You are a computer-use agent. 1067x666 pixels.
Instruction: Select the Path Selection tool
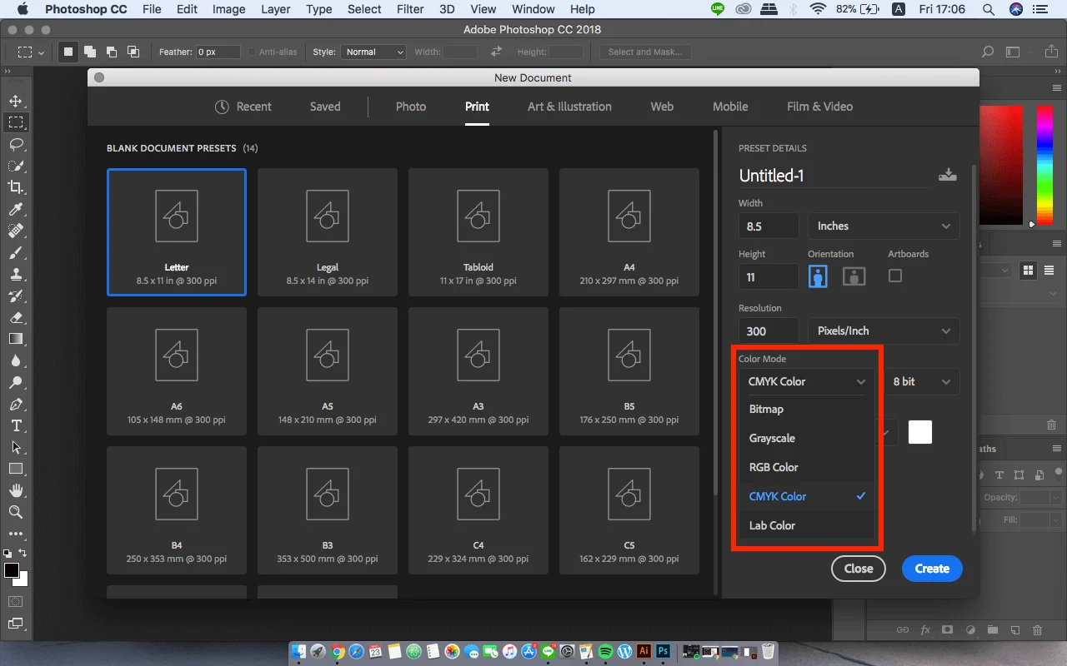[15, 447]
